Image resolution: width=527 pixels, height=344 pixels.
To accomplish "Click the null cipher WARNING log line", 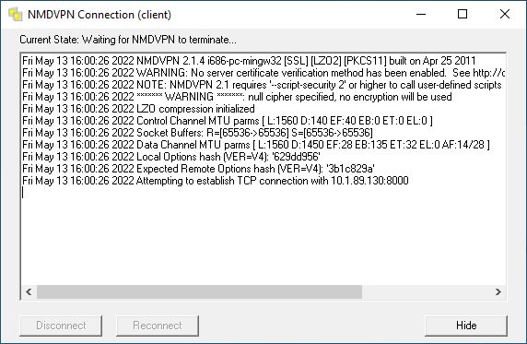I will 237,97.
